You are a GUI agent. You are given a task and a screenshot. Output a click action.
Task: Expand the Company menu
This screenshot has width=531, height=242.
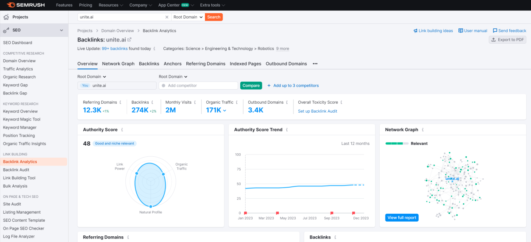(141, 5)
